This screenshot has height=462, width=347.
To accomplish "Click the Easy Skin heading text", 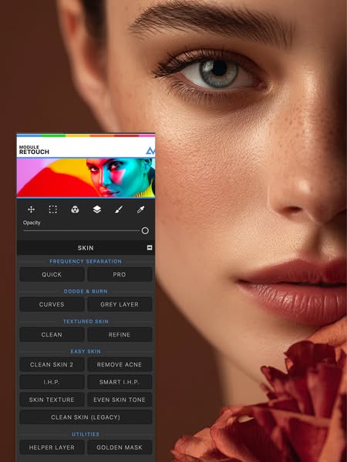I will tap(86, 352).
